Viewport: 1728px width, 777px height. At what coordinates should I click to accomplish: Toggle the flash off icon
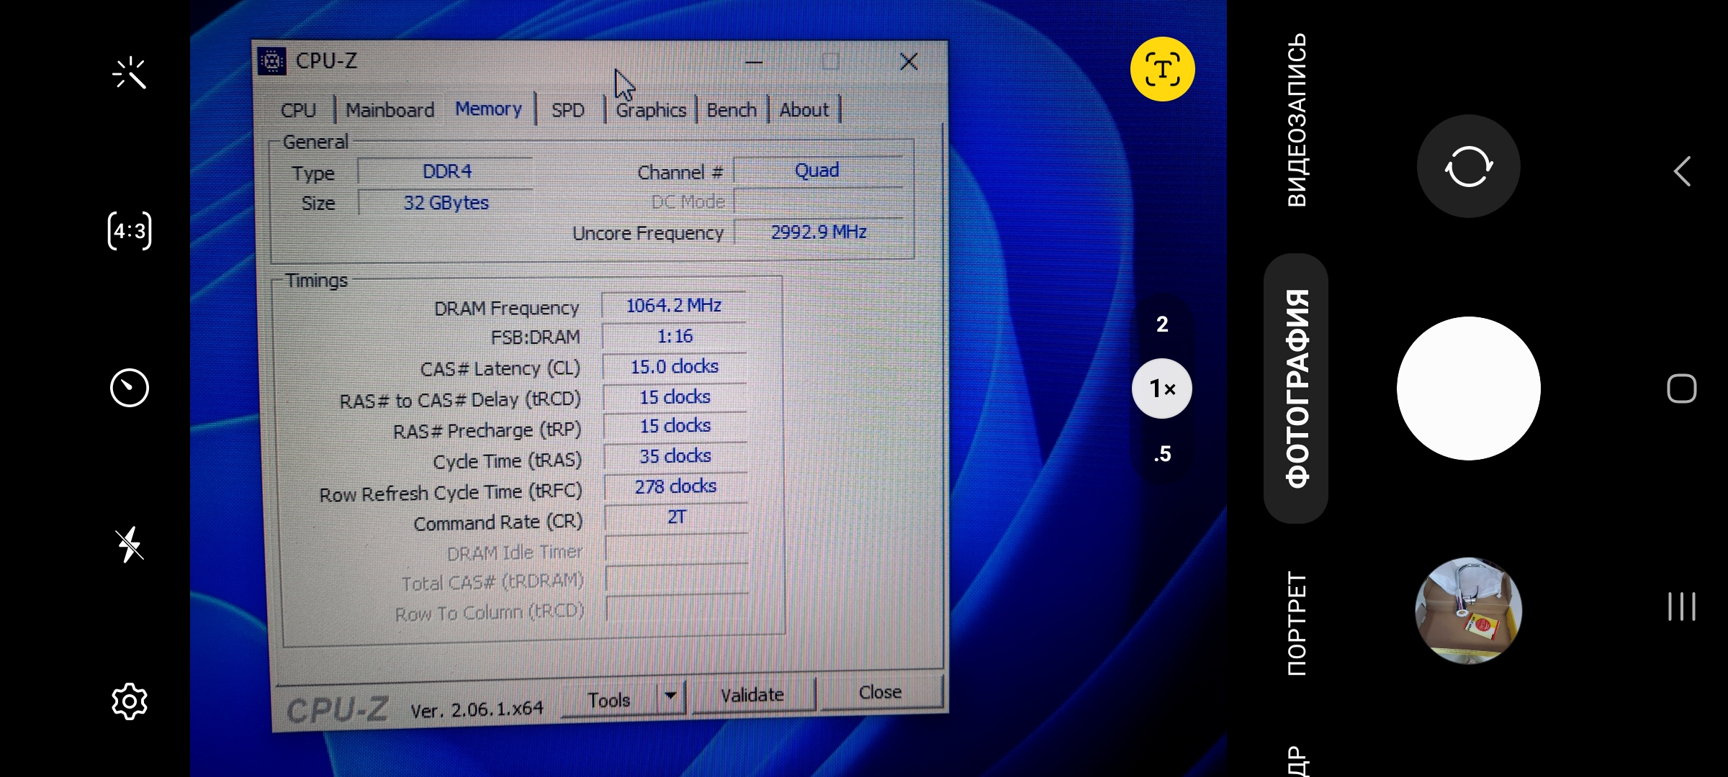[x=130, y=545]
